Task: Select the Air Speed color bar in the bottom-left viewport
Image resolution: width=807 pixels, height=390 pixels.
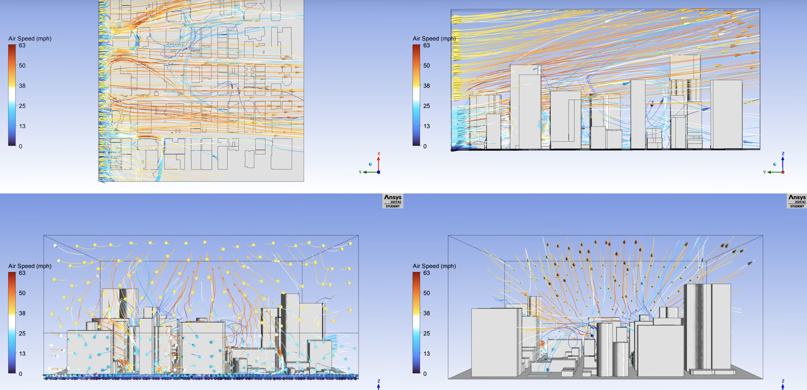Action: coord(12,323)
